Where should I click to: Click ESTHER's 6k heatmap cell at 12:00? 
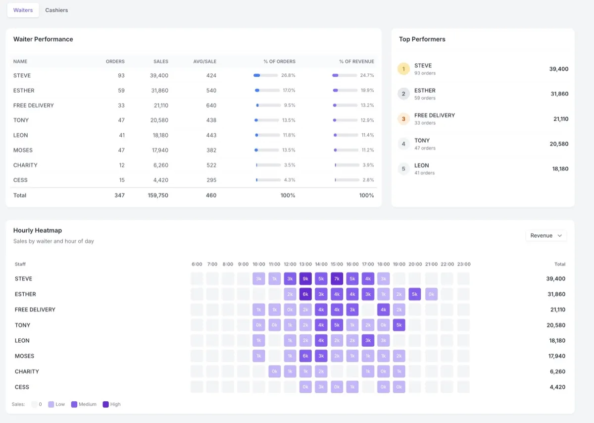point(305,294)
